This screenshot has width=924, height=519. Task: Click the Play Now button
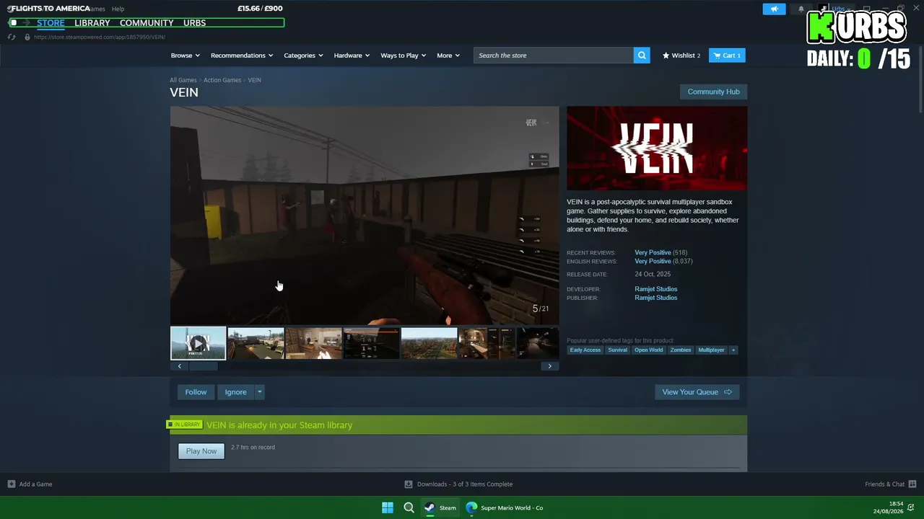201,451
